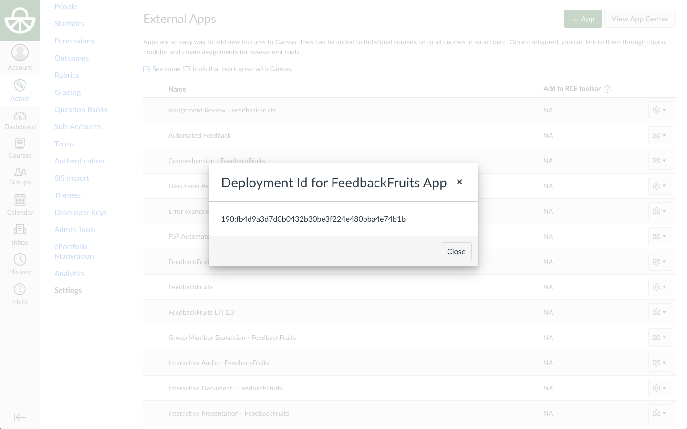Image resolution: width=687 pixels, height=429 pixels.
Task: Click Add to RCE toolbar column header
Action: [x=572, y=89]
